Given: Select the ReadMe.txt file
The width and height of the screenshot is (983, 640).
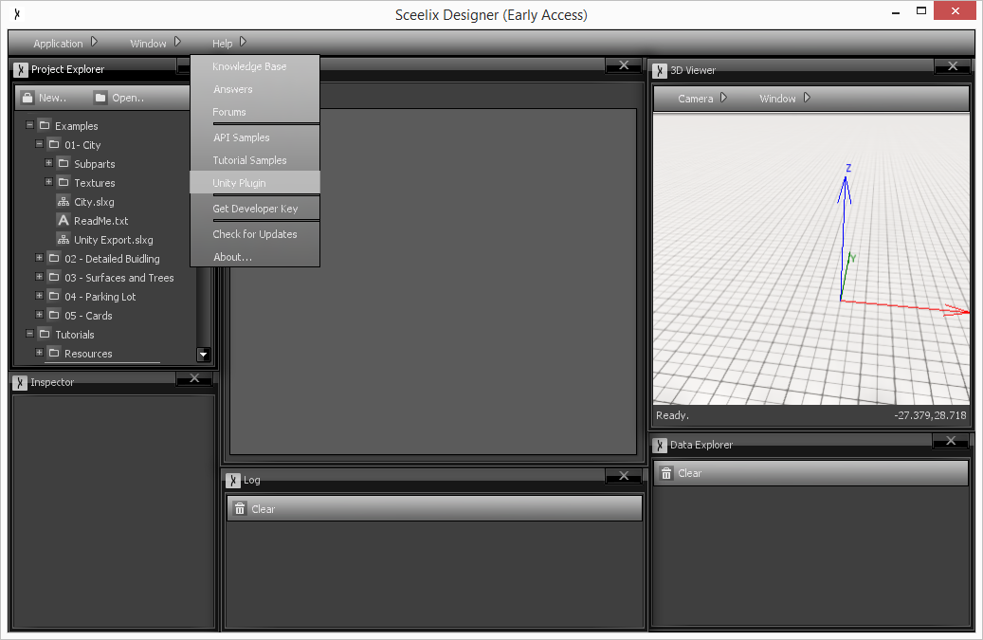Looking at the screenshot, I should click(x=100, y=221).
